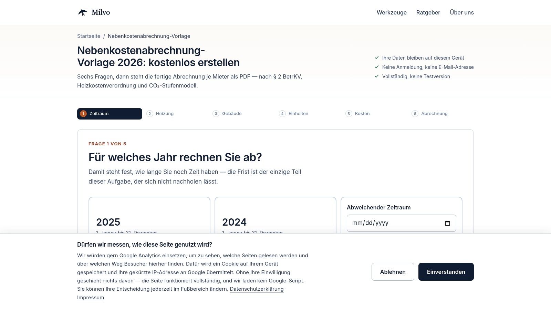The height and width of the screenshot is (310, 551).
Task: Click the Milvo bird logo icon
Action: pos(83,12)
